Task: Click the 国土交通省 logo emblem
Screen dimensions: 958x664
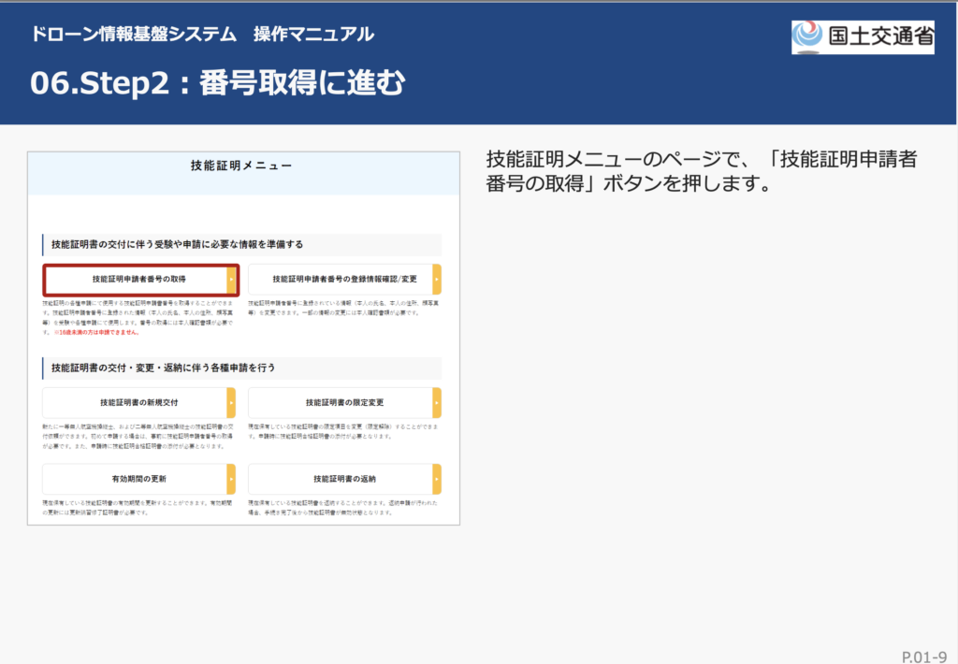Action: click(x=807, y=36)
